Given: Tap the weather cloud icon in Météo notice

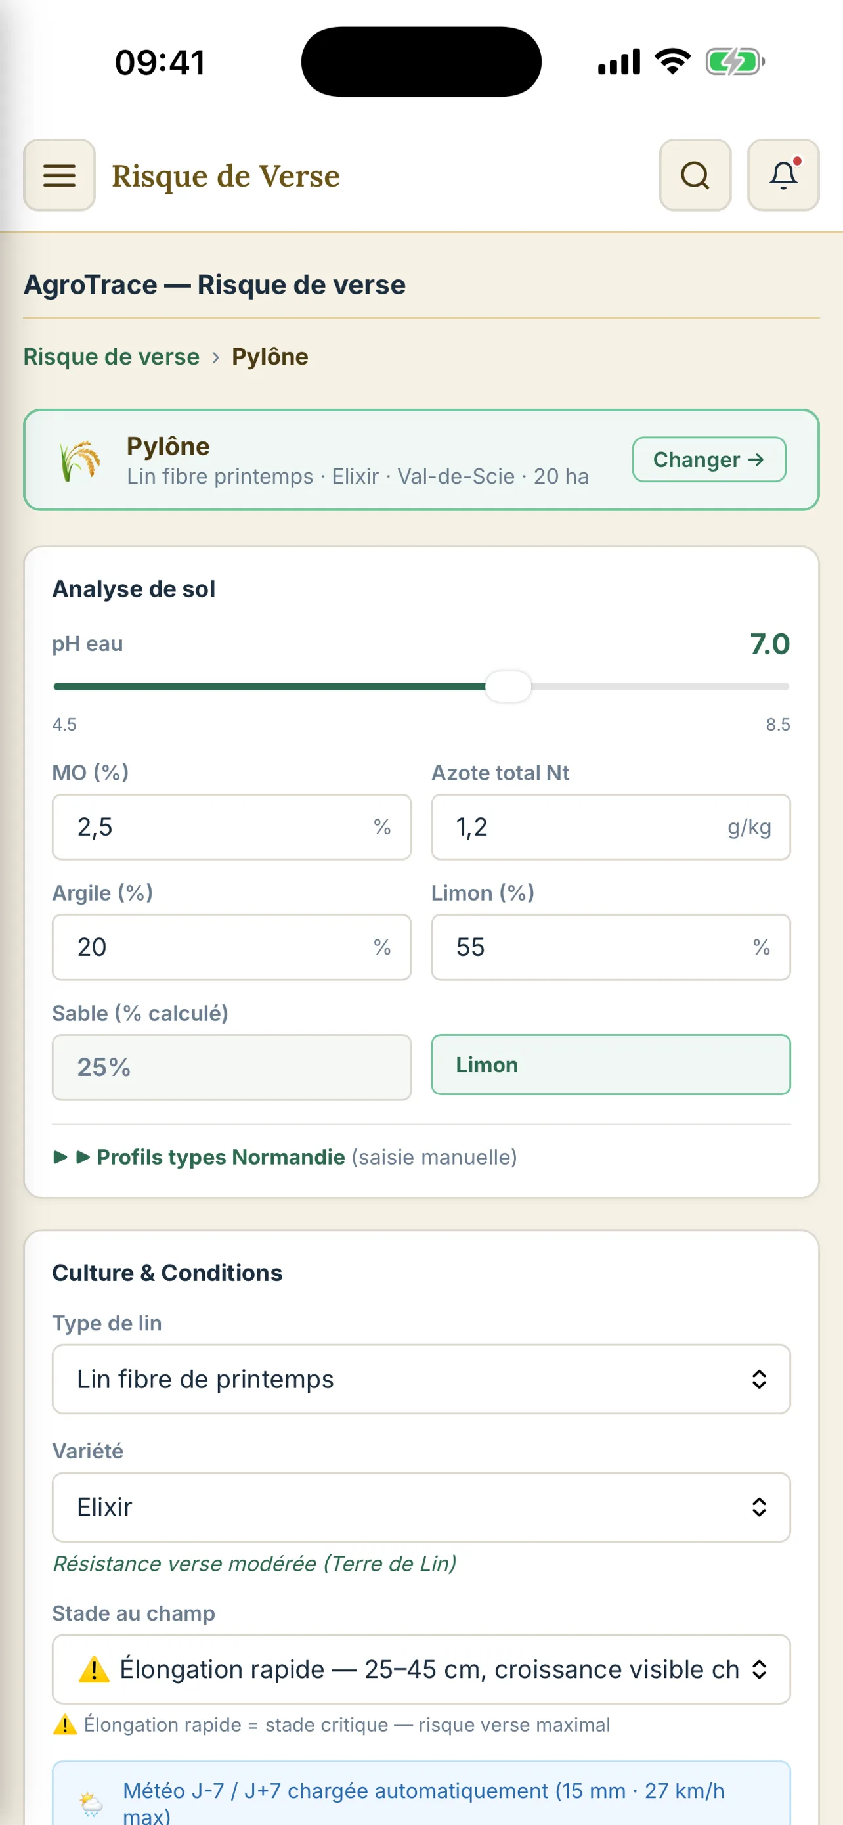Looking at the screenshot, I should tap(91, 1805).
